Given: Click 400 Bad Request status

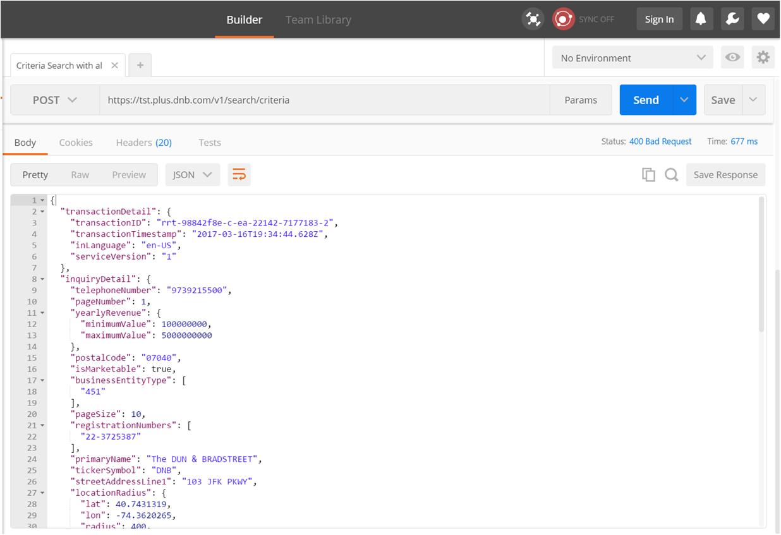Looking at the screenshot, I should [x=660, y=141].
